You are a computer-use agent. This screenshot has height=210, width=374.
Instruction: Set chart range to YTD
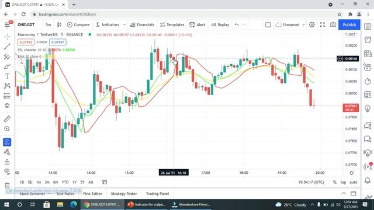click(x=65, y=182)
